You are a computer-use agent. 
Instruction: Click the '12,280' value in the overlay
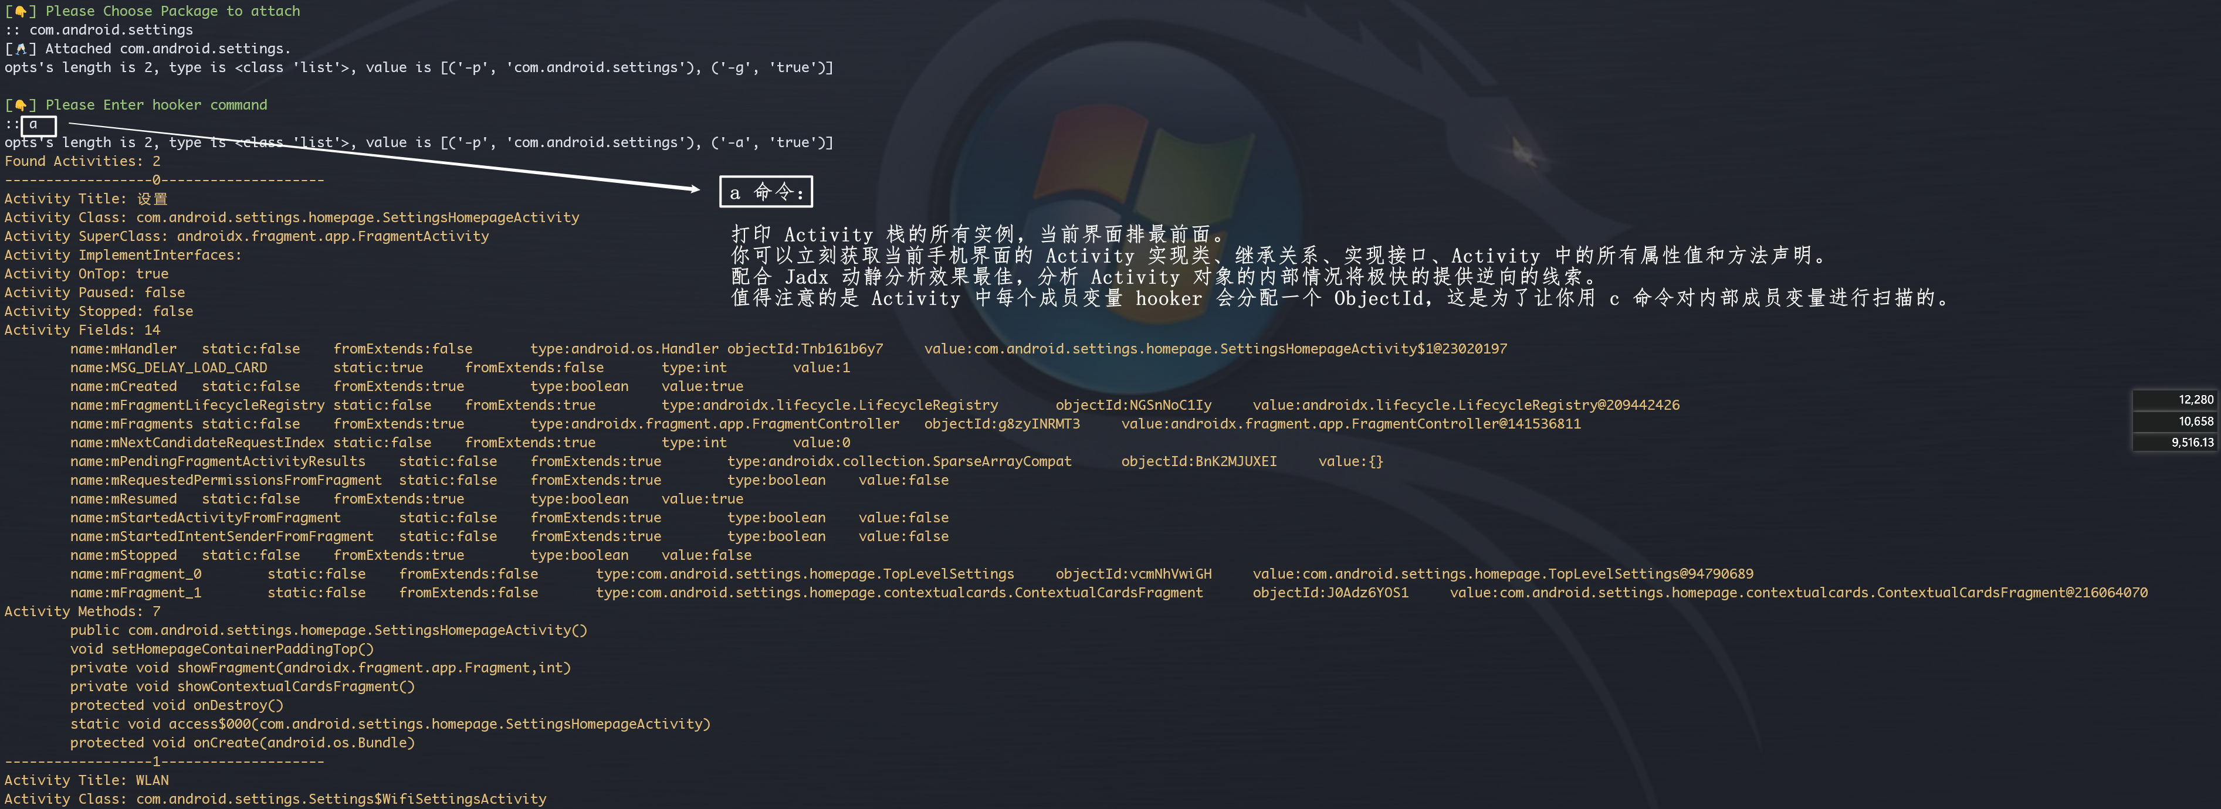[2195, 400]
